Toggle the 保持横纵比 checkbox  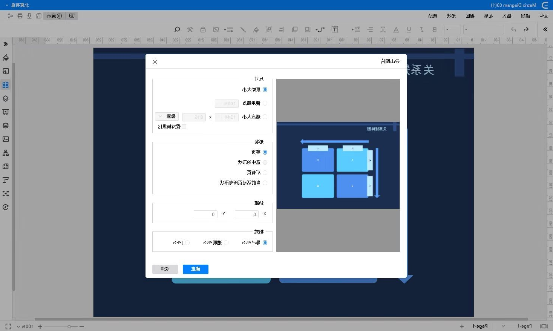(x=184, y=127)
